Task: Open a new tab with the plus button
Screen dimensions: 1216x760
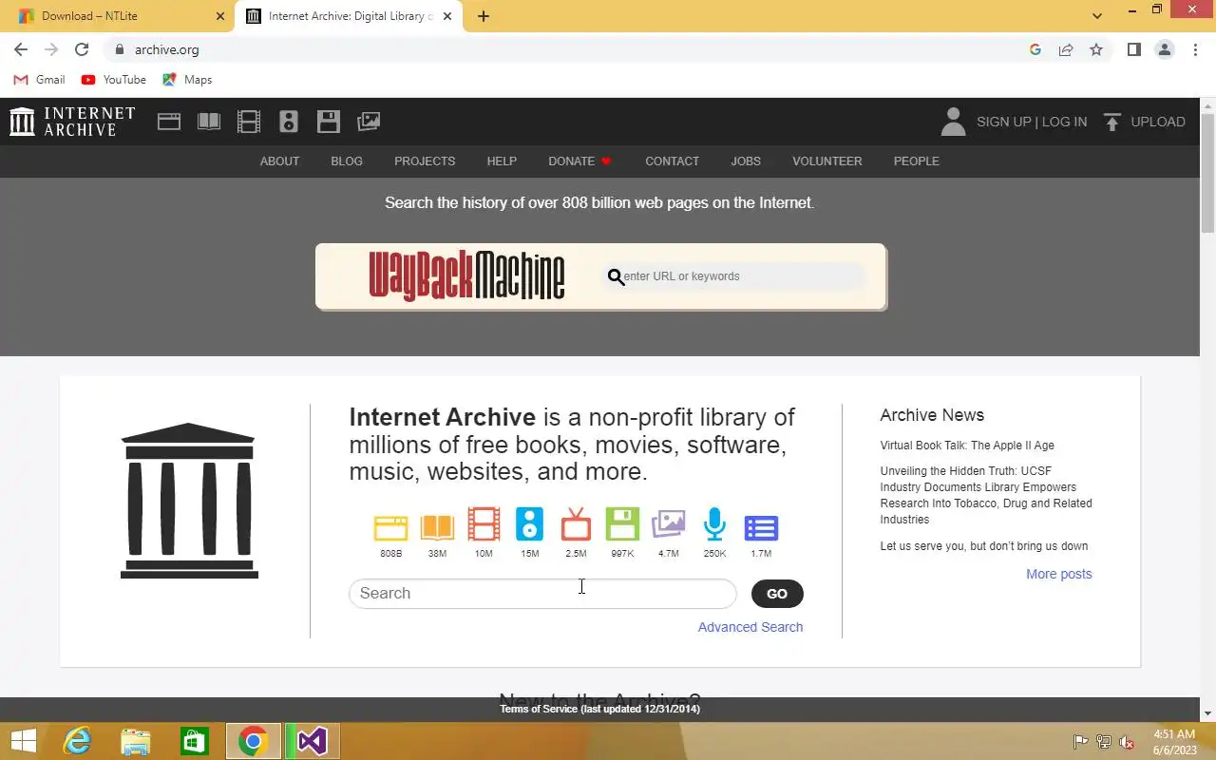Action: pyautogui.click(x=484, y=16)
